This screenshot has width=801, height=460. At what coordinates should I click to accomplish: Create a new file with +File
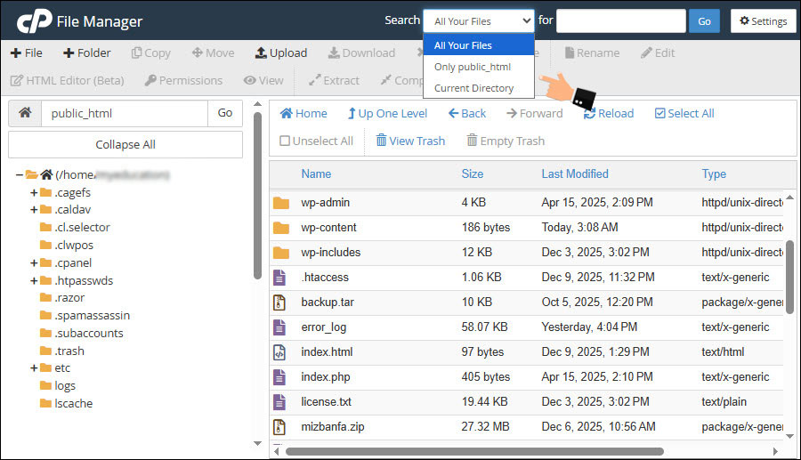(x=27, y=52)
